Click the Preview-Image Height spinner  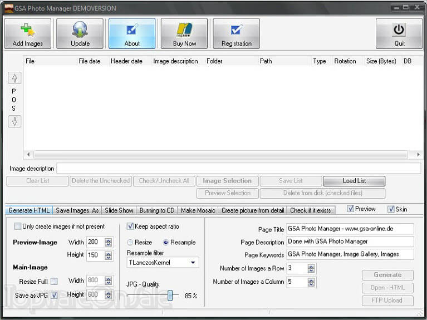tap(108, 255)
